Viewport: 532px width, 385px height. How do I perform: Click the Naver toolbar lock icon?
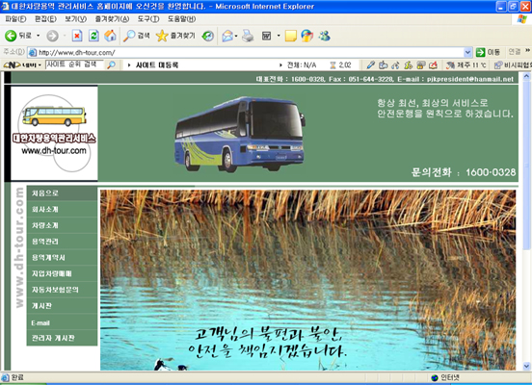[421, 64]
